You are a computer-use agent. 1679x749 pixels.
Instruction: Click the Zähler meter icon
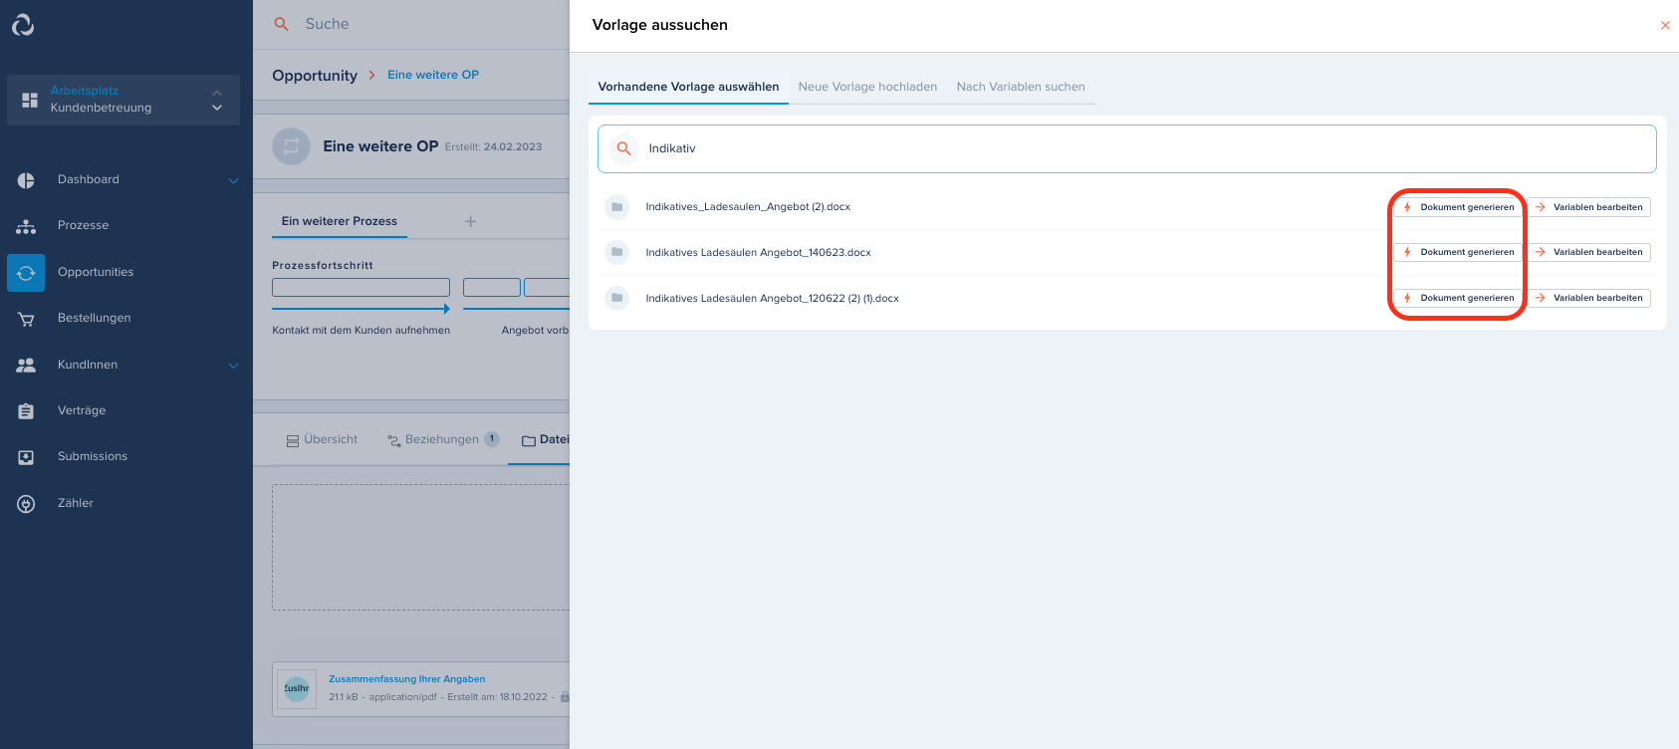tap(26, 504)
